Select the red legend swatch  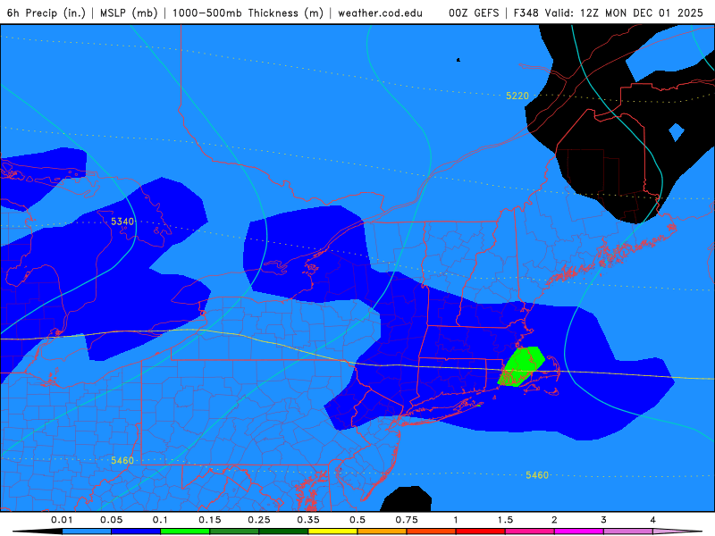click(481, 532)
